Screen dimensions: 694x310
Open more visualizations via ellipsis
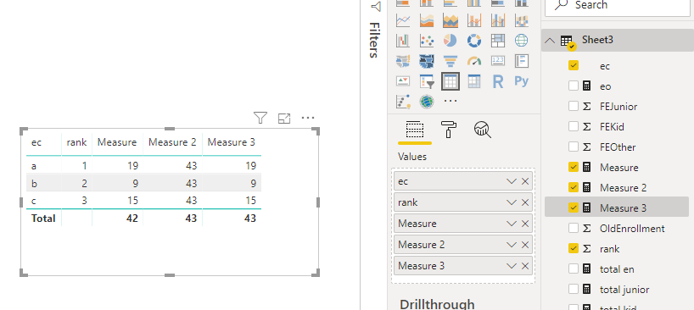coord(451,101)
